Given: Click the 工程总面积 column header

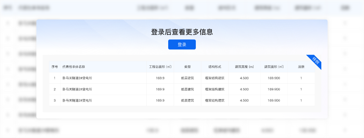Looking at the screenshot, I should [160, 67].
